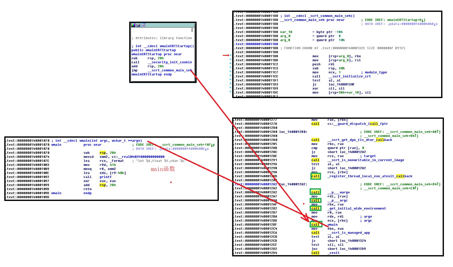
Task: Click the wmainCRTStartup+D CODE XREF
Action: (406, 20)
